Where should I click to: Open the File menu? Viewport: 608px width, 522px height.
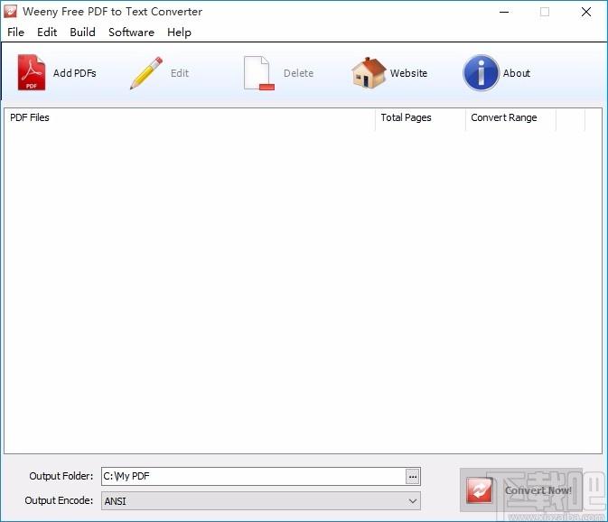(x=15, y=33)
